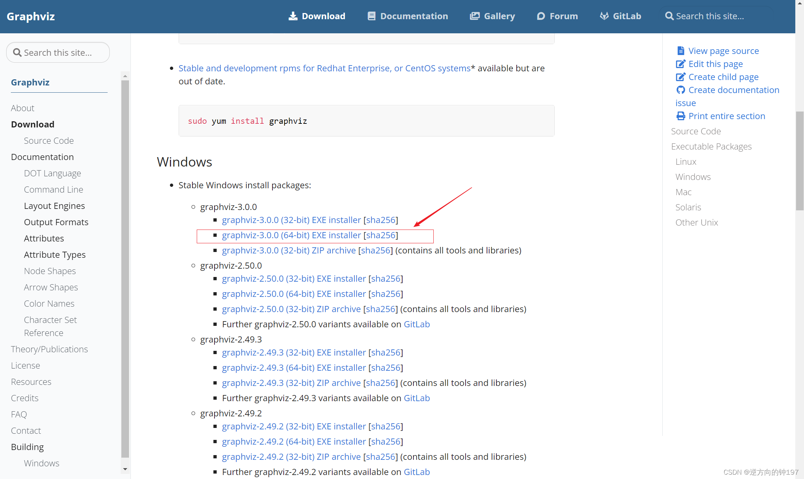
Task: Jump to Mac in right table of contents
Action: [x=683, y=192]
